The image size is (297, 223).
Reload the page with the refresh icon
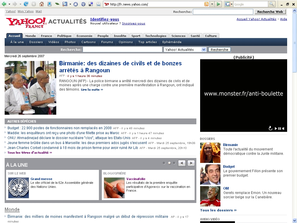pos(26,4)
